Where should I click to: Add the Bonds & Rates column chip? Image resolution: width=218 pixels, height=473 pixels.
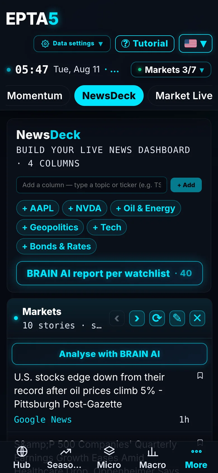(x=56, y=246)
